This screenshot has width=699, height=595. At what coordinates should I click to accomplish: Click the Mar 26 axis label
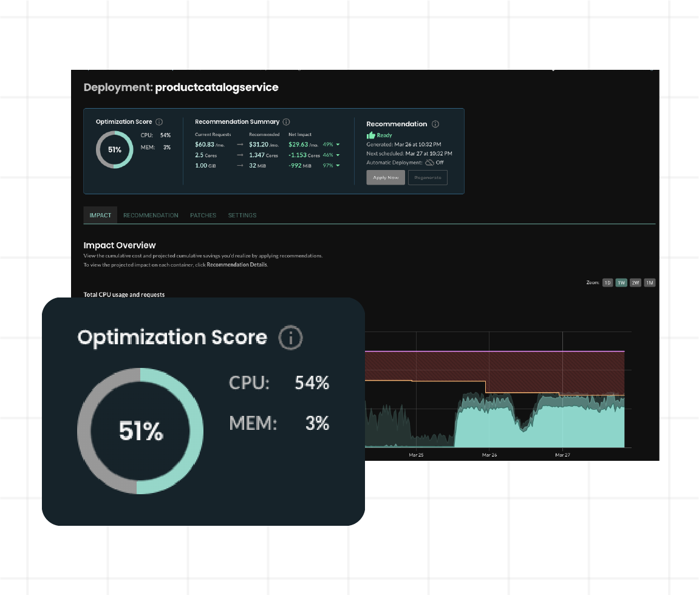(x=489, y=455)
